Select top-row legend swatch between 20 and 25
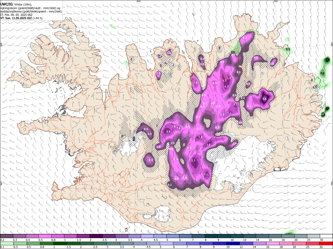Viewport: 333px width, 249px height. pos(301,236)
